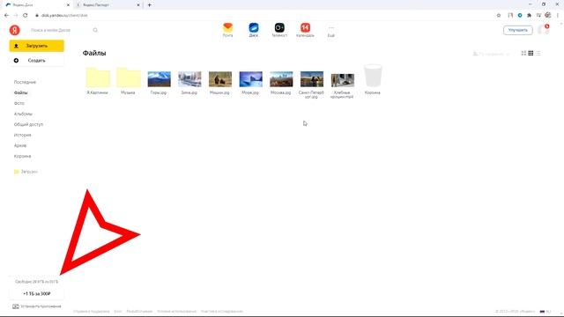Click the install application link

[x=37, y=306]
